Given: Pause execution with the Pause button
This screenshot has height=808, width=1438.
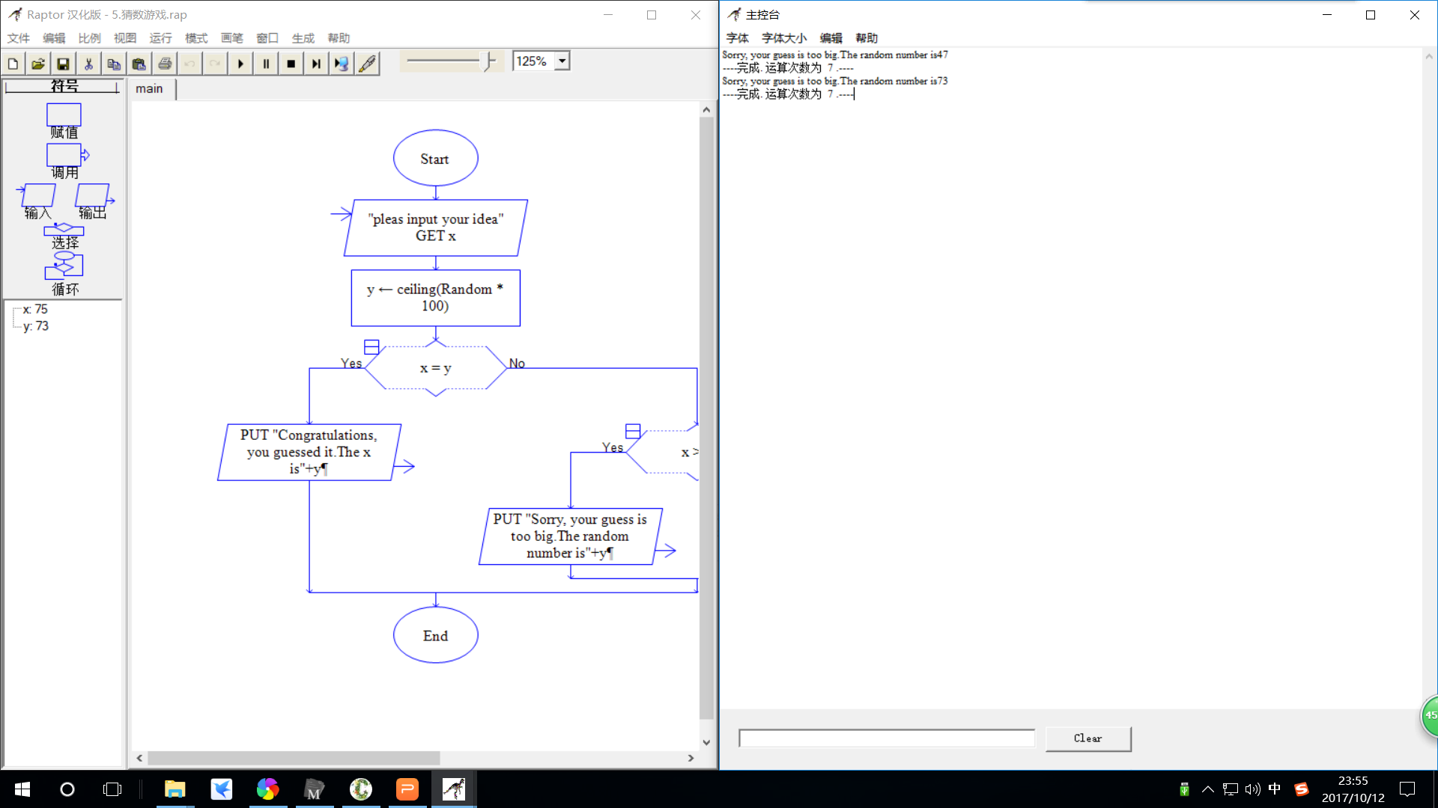Looking at the screenshot, I should (x=266, y=64).
